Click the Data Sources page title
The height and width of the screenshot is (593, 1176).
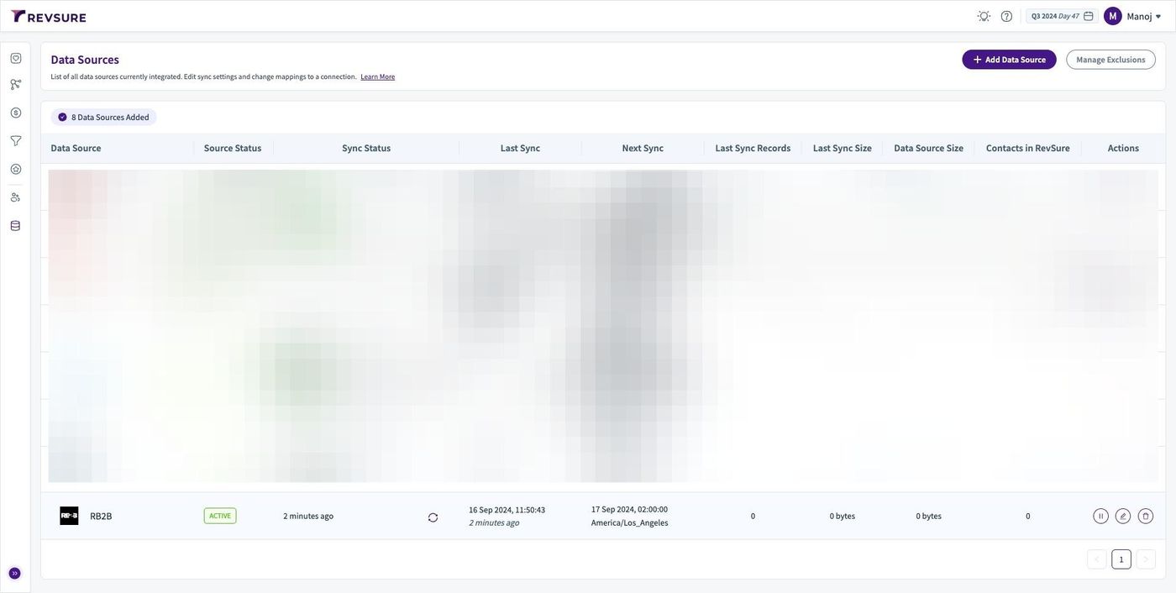point(85,60)
